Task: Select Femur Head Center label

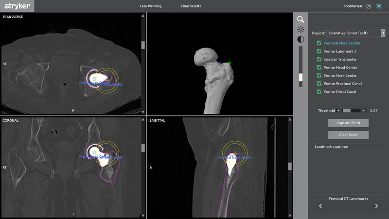Action: [341, 67]
